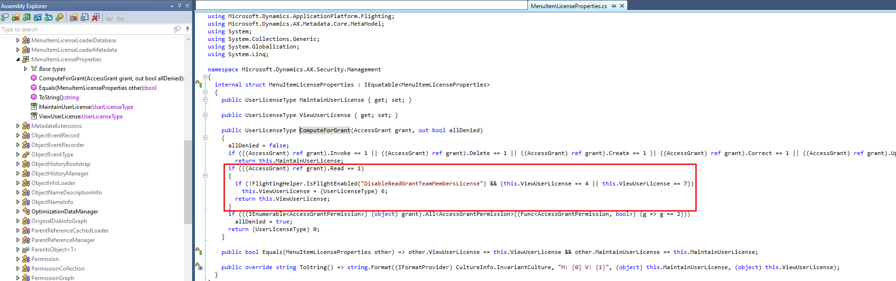Pin the Assembly Explorer panel via title-bar pushpin
896x281 pixels.
click(x=179, y=6)
